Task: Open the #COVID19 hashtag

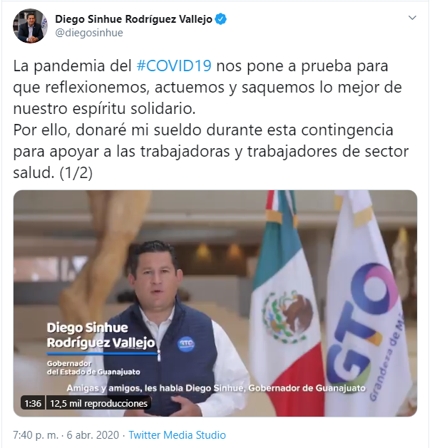Action: click(x=174, y=66)
